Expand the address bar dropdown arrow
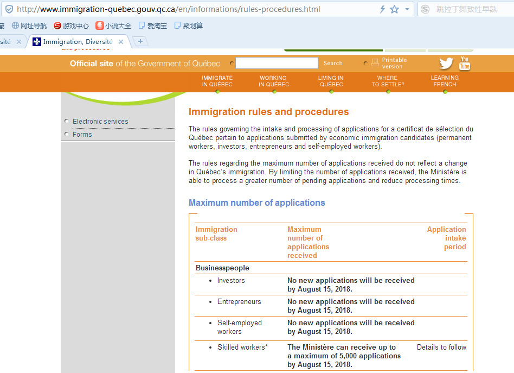Viewport: 514px width, 373px height. tap(407, 9)
